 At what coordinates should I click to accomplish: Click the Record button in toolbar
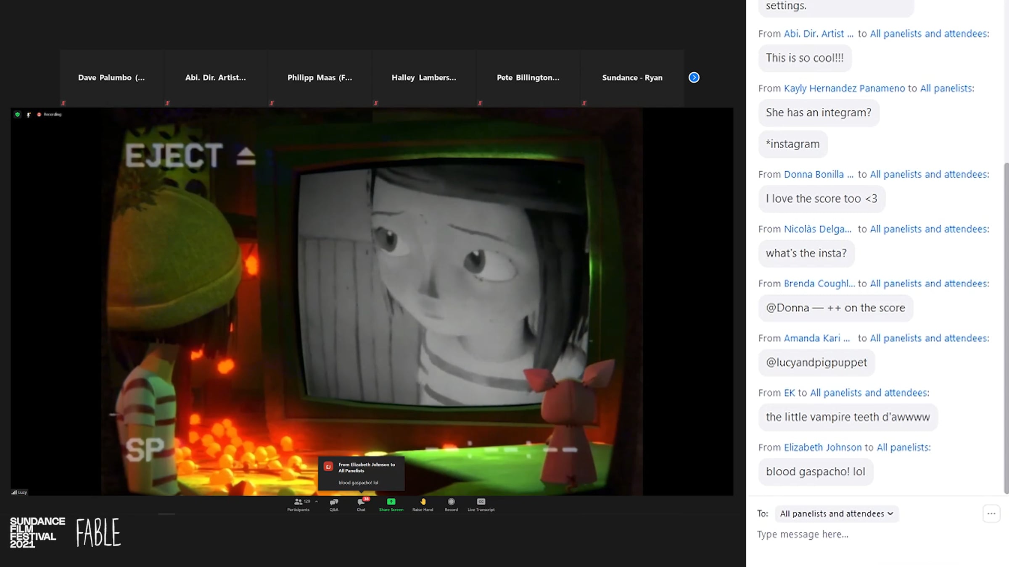(451, 504)
